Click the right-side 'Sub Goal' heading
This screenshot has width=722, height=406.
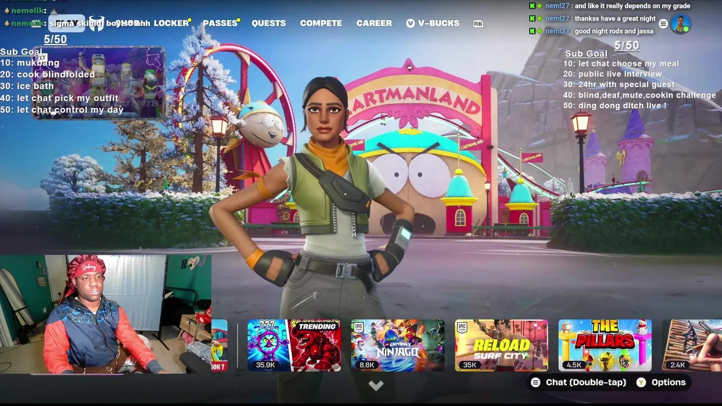coord(586,54)
